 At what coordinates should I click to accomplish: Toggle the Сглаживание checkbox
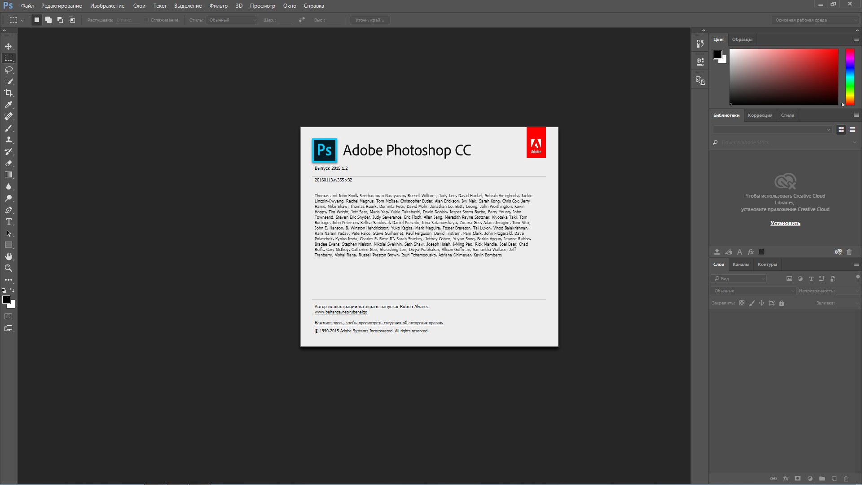(x=146, y=20)
